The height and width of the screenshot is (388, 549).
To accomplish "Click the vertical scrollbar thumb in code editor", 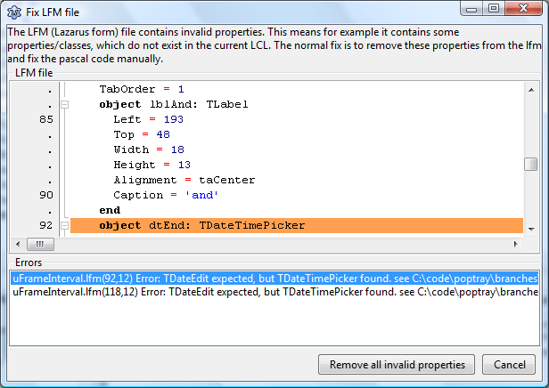I will (530, 164).
